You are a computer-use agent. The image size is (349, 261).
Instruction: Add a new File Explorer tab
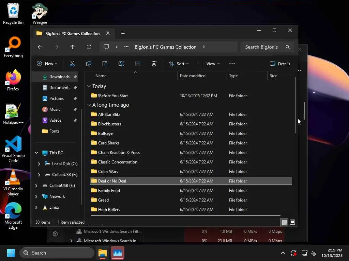coord(123,33)
